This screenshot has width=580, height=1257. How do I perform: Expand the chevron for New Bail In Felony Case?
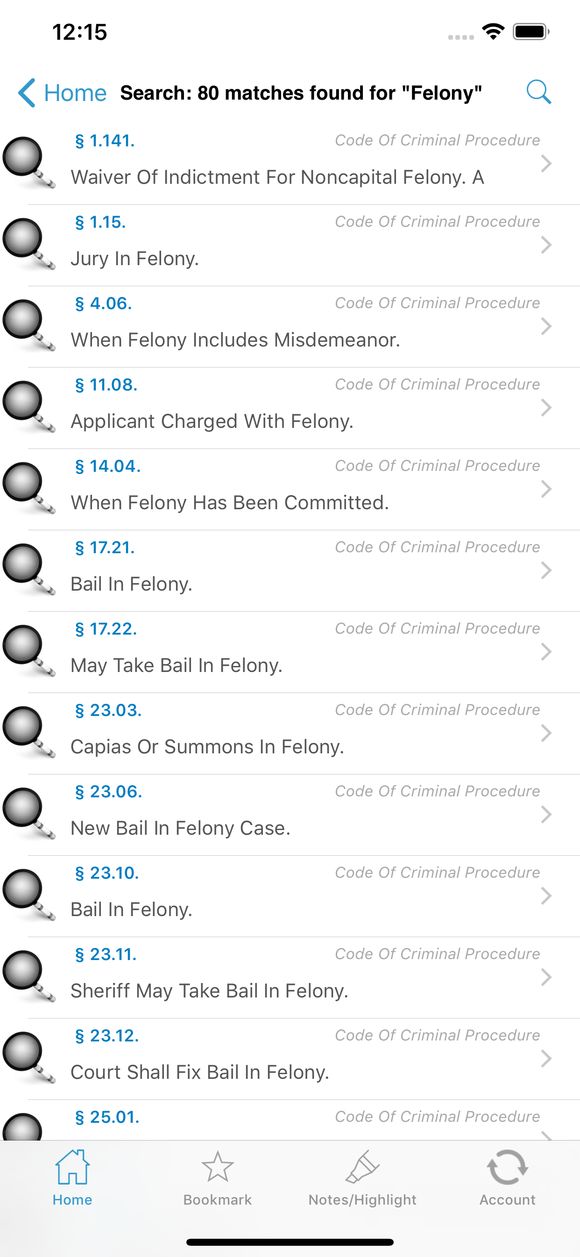(547, 814)
